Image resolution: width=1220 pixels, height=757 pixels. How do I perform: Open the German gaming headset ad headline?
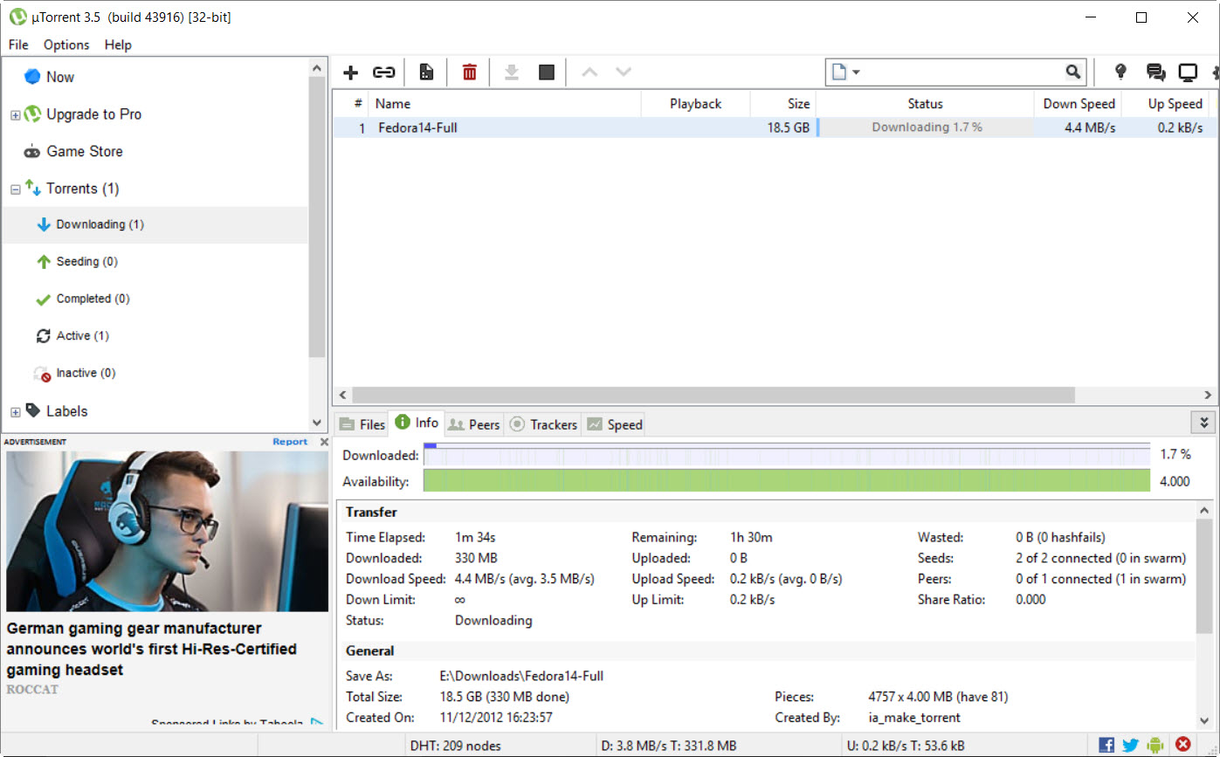(152, 649)
